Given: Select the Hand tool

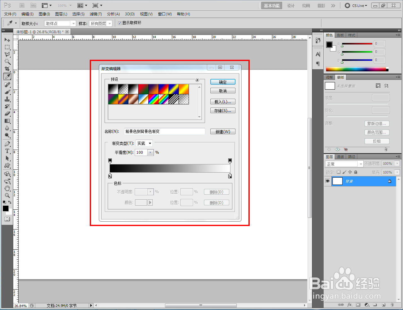Looking at the screenshot, I should coord(7,188).
